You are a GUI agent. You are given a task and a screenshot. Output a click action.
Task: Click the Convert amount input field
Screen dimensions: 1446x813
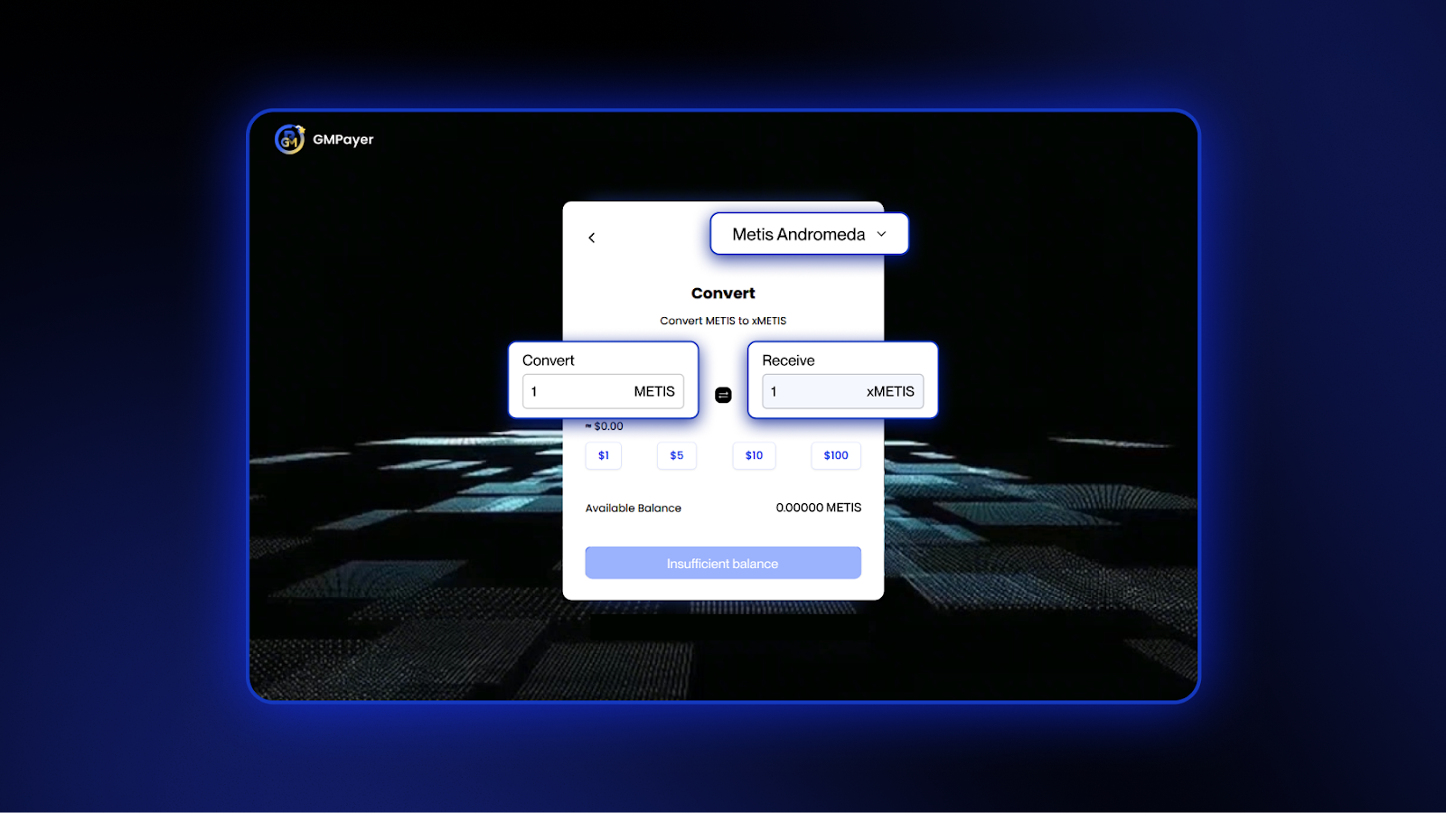[578, 391]
